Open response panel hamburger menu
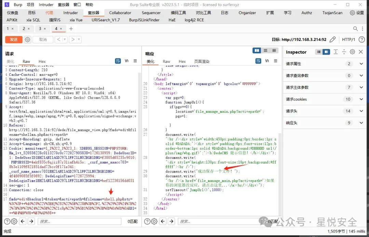 pos(275,61)
